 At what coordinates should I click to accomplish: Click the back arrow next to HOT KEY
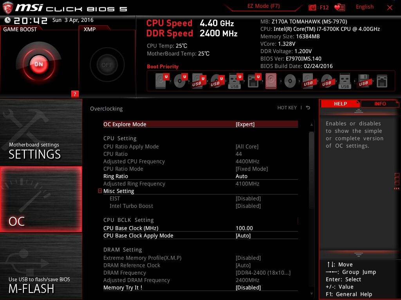pos(308,108)
